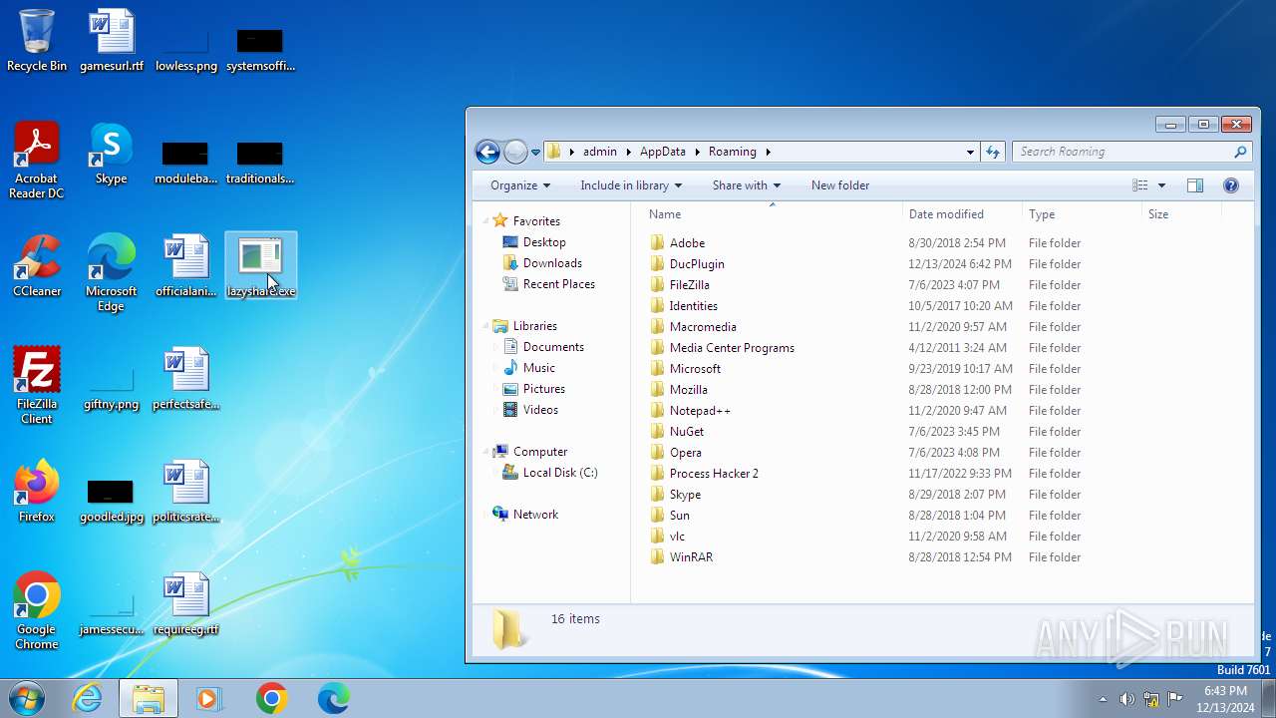
Task: Open Explorer help button
Action: coord(1231,185)
